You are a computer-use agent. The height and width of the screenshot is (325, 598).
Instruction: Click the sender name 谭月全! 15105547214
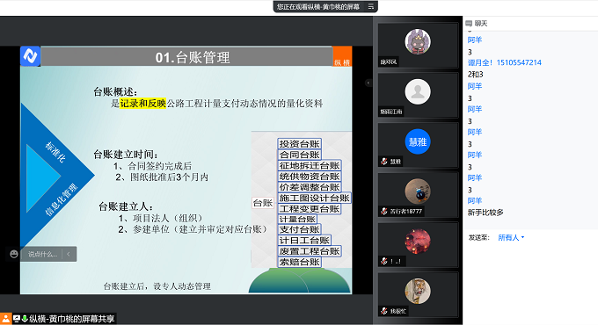tap(504, 63)
